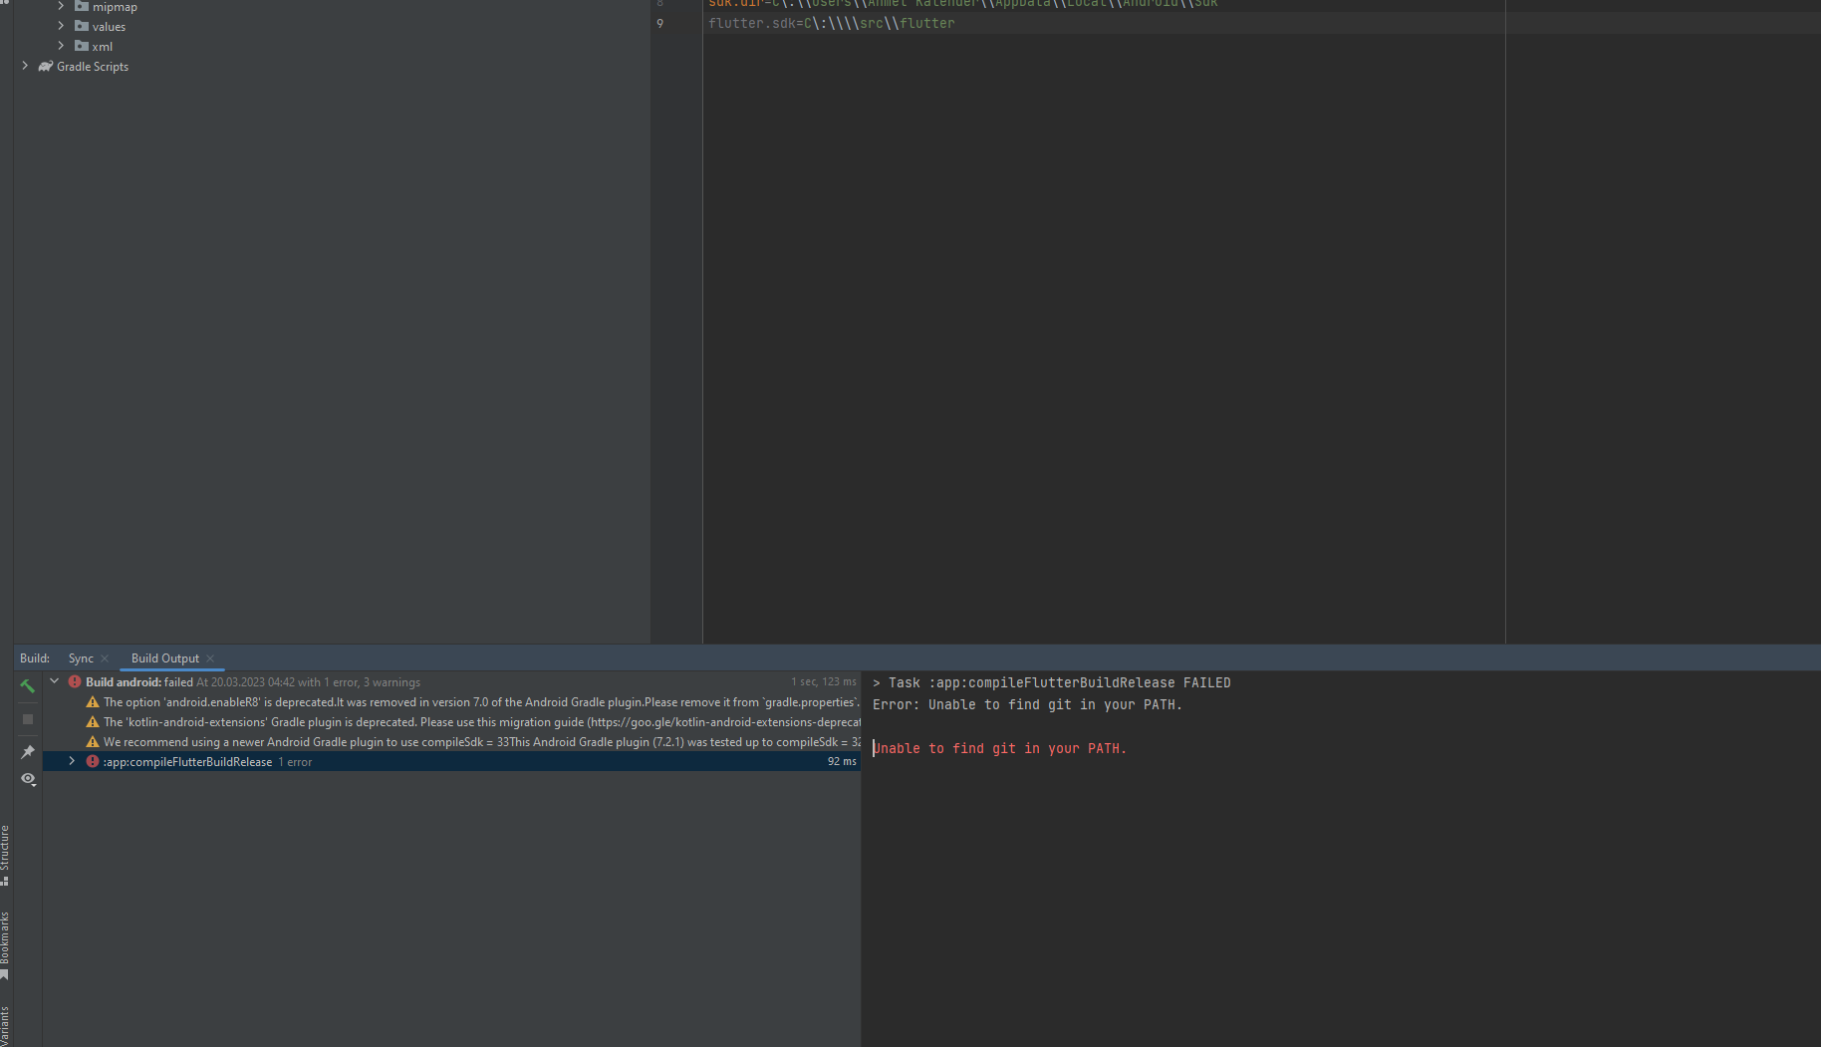Click the Gradle elephant icon
The width and height of the screenshot is (1821, 1047).
tap(45, 66)
